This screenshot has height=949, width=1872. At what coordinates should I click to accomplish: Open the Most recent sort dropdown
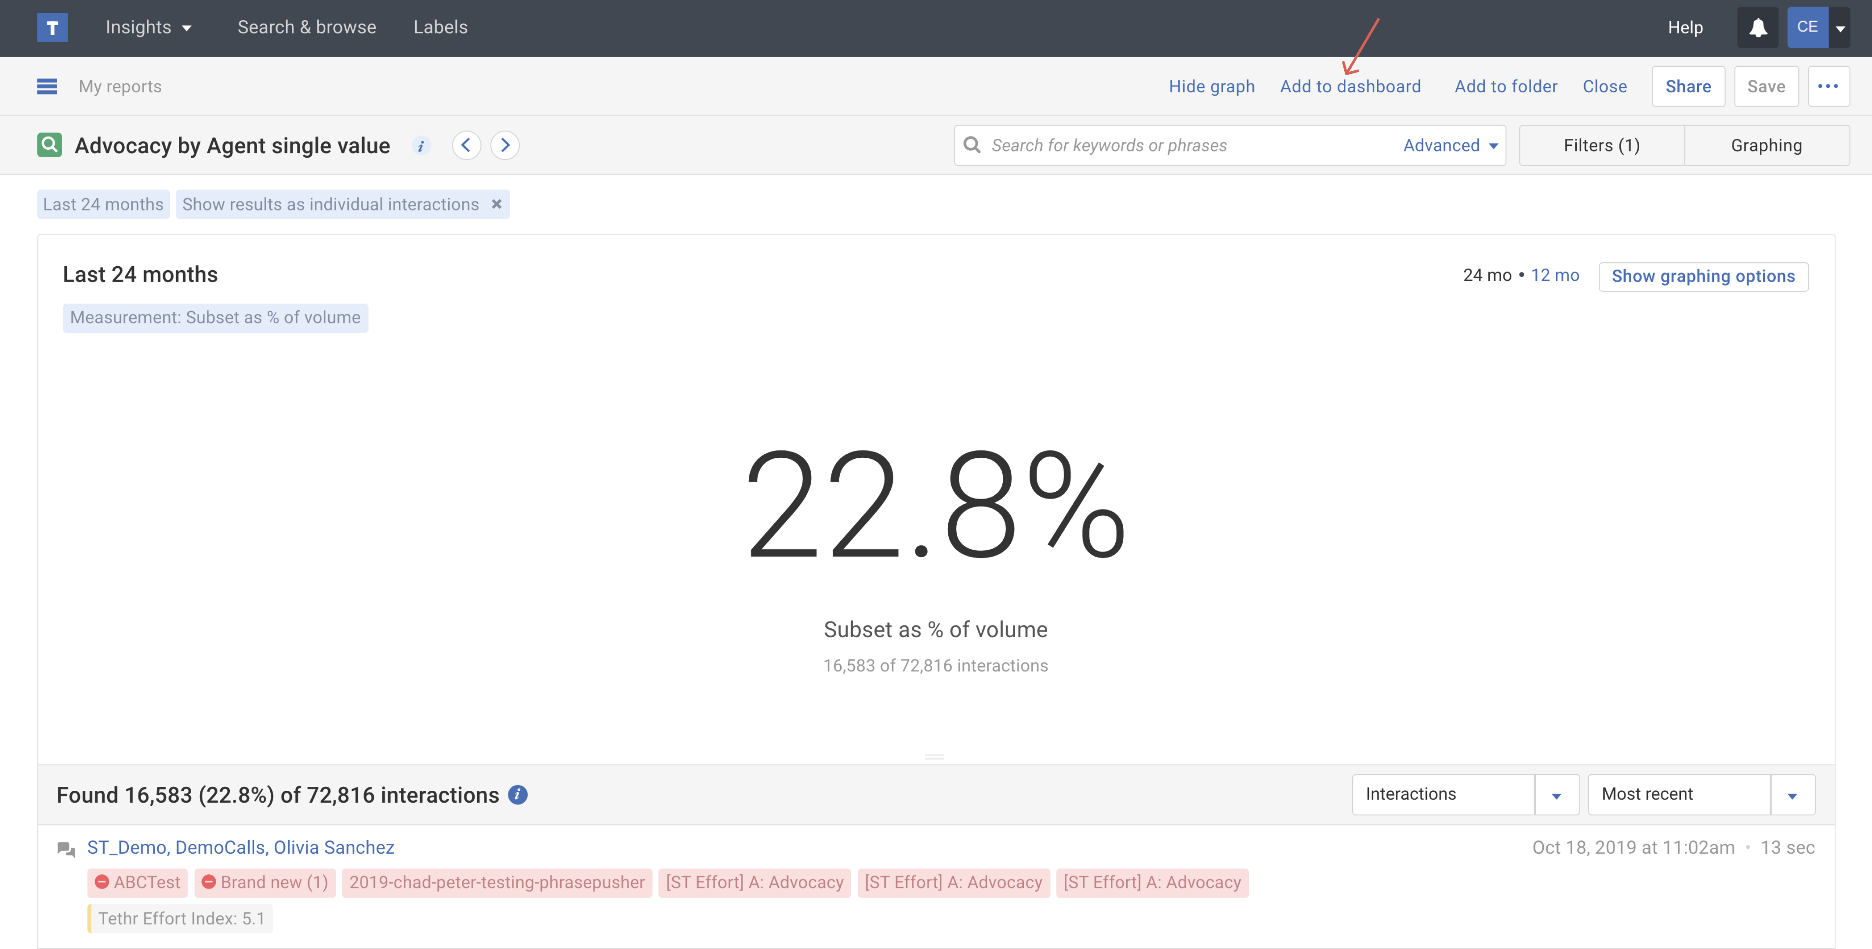(x=1792, y=795)
